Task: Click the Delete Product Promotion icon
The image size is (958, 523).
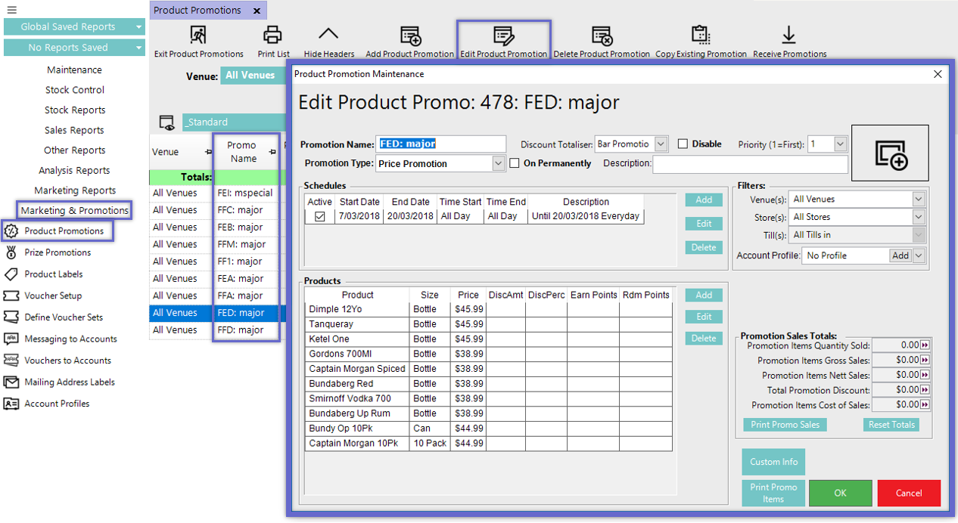Action: click(602, 35)
